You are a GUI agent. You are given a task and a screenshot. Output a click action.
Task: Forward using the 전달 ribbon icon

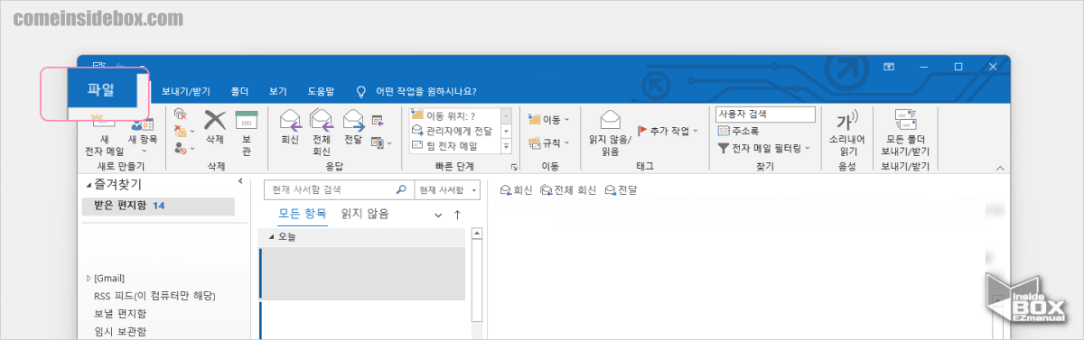tap(353, 126)
